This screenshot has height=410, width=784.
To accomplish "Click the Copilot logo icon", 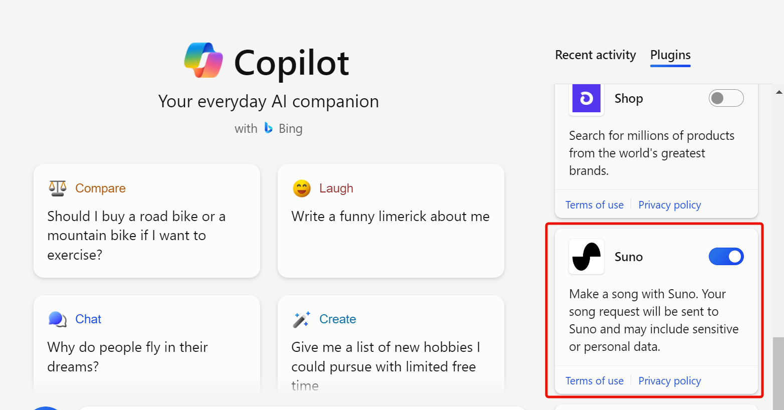I will pos(203,61).
